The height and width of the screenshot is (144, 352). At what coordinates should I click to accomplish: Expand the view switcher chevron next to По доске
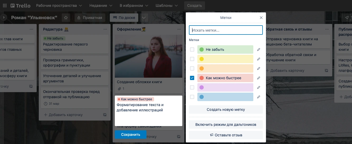click(x=144, y=18)
